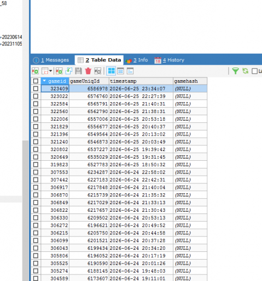Select gameUniqId cell 6586978
Viewport: 262px width, 281px height.
pyautogui.click(x=89, y=89)
